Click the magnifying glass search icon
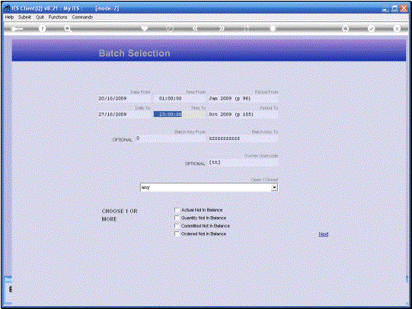 coord(68,29)
